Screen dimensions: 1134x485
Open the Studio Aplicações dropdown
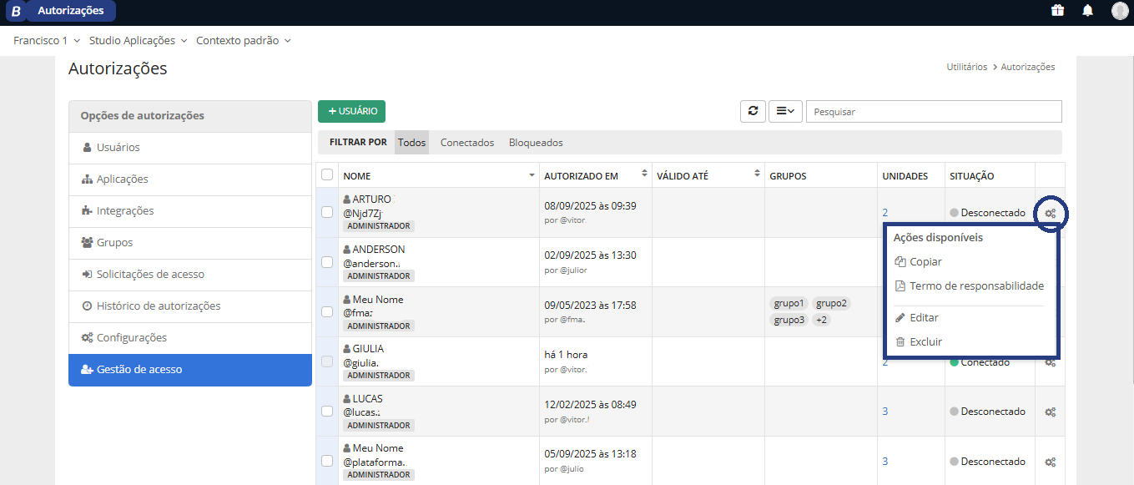point(138,40)
